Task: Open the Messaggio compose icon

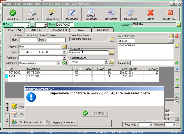Action: pos(72,15)
